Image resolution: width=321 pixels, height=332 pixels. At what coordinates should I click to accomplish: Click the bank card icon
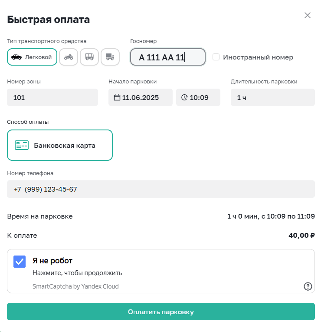pos(22,145)
